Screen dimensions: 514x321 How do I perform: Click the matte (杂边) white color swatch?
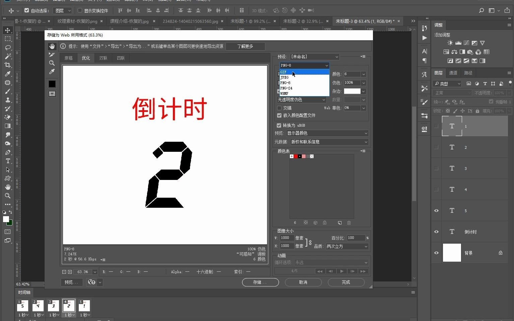tap(352, 91)
